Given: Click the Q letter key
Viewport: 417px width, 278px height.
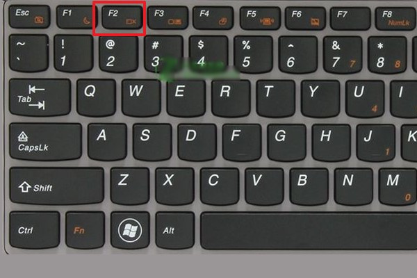Looking at the screenshot, I should (97, 97).
